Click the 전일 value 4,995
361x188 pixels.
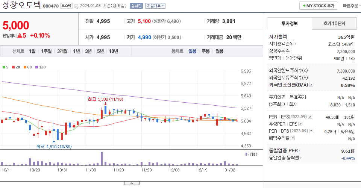click(103, 21)
